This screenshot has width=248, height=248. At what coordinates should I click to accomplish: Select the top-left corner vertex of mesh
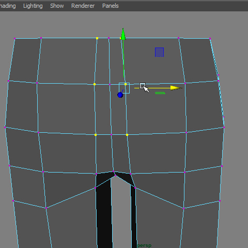click(x=14, y=38)
